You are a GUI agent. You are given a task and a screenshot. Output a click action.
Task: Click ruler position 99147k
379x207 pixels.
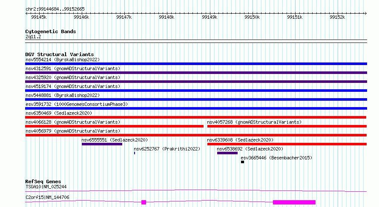[x=124, y=17]
